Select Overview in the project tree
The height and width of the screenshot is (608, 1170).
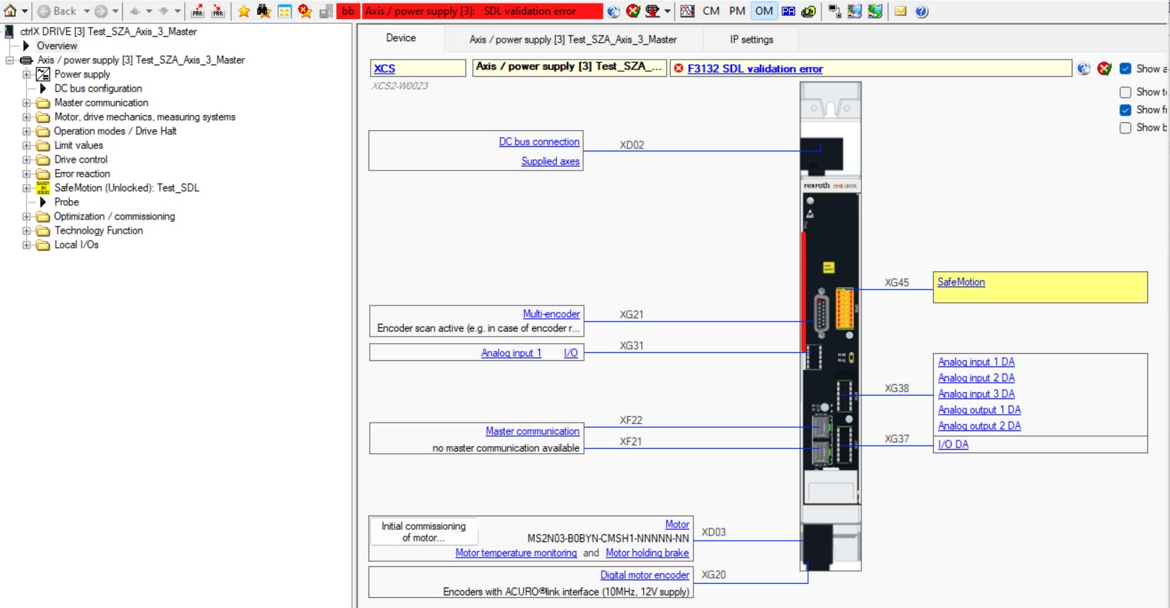[x=57, y=46]
